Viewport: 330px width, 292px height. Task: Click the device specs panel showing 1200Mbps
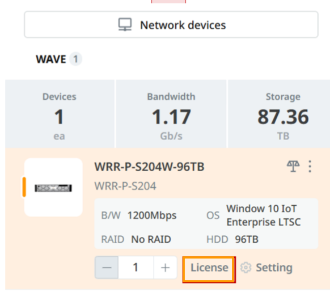(x=206, y=223)
